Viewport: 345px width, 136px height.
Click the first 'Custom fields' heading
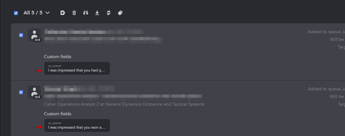[58, 57]
